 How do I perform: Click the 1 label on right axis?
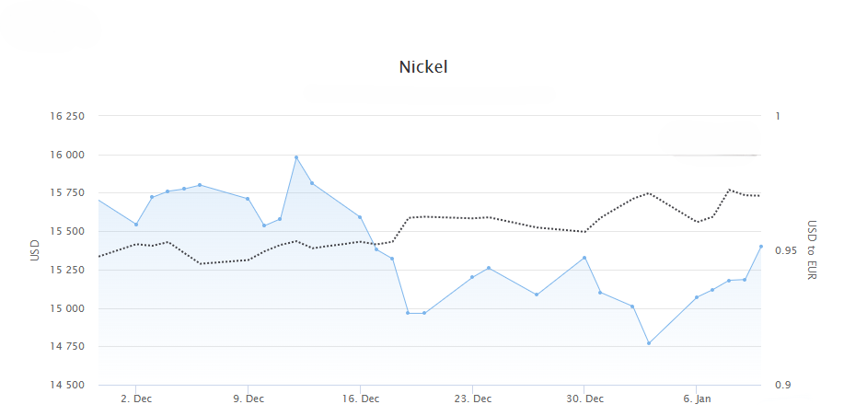pyautogui.click(x=778, y=116)
